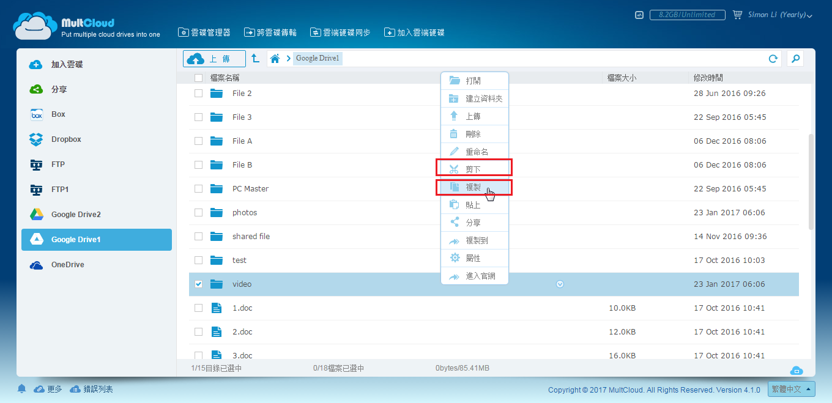This screenshot has height=403, width=832.
Task: Select the Dropbox drive in the sidebar
Action: 97,139
